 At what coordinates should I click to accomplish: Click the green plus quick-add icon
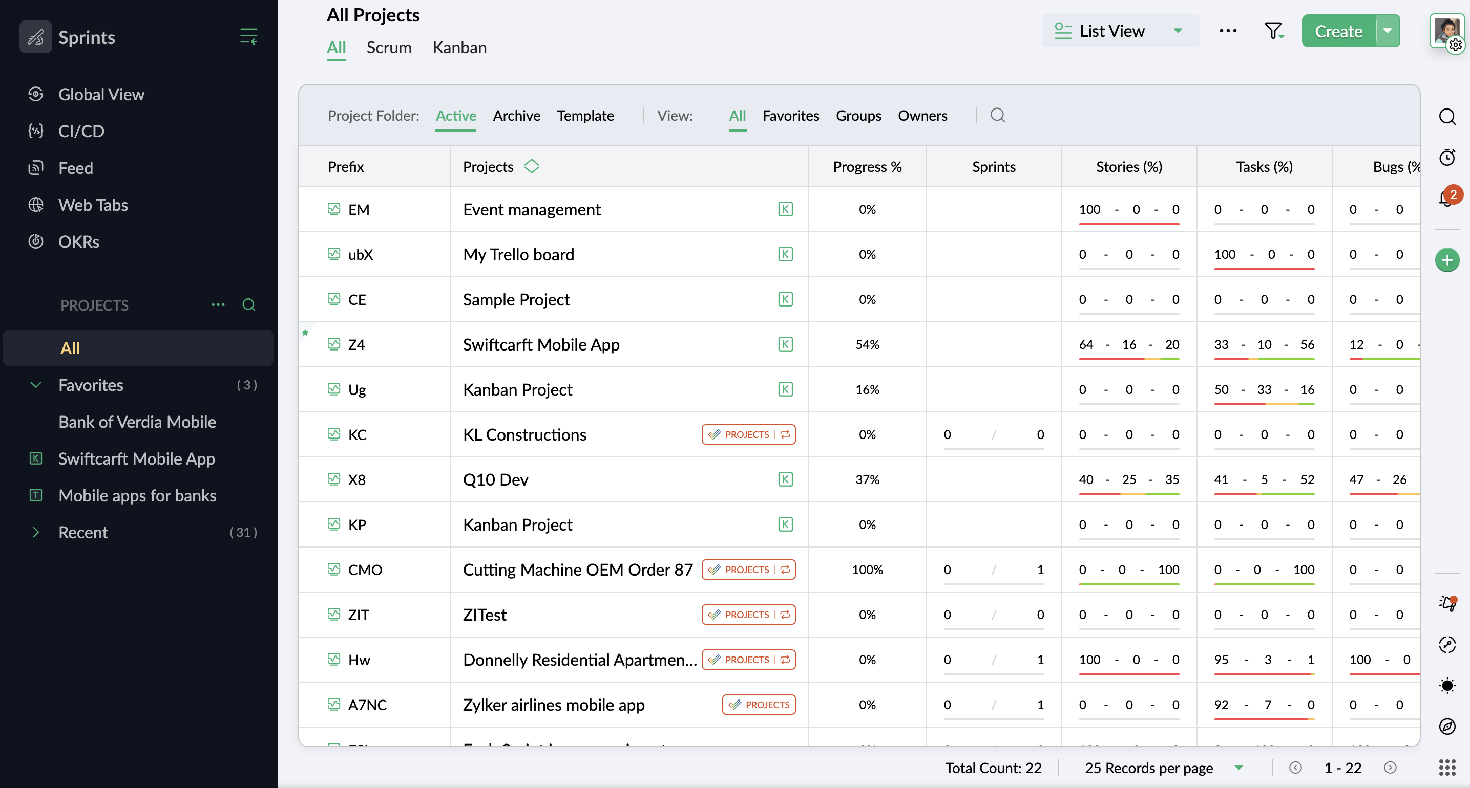(1447, 260)
